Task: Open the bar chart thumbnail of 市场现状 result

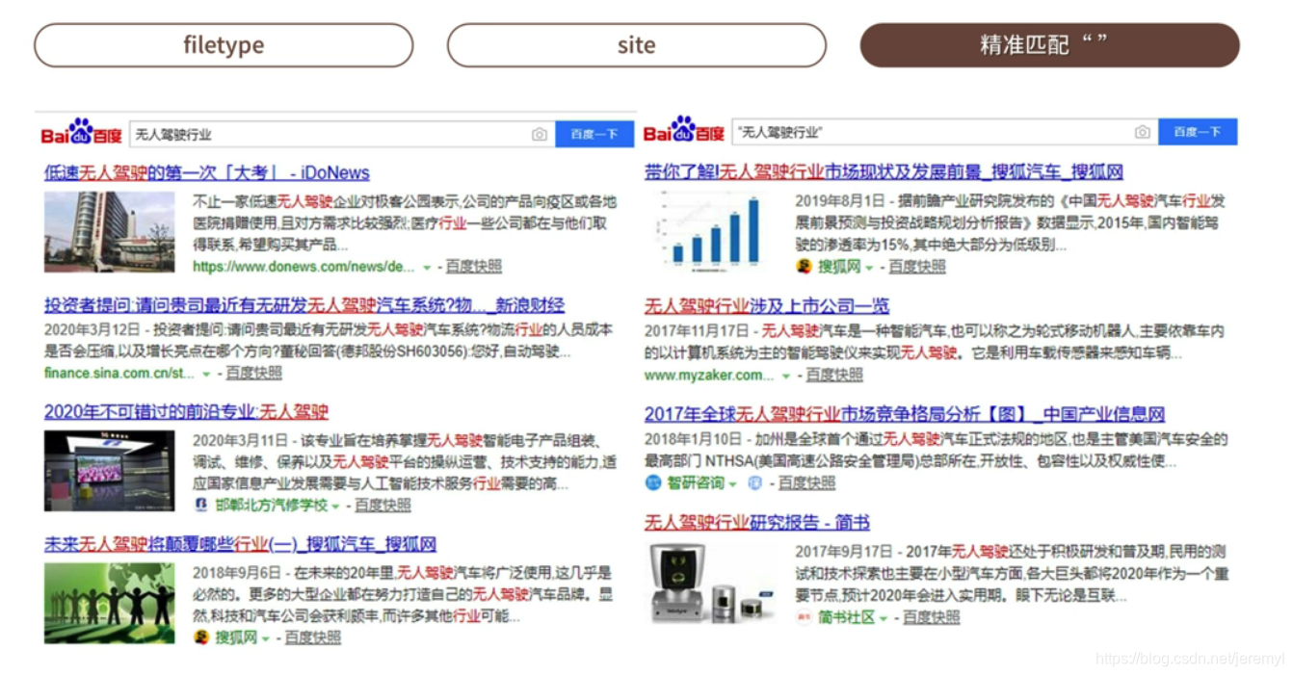Action: coord(711,231)
